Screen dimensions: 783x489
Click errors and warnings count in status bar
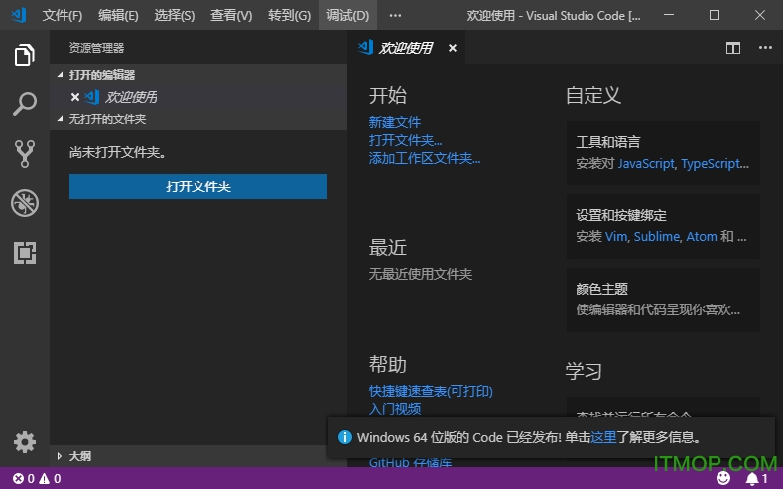coord(37,479)
